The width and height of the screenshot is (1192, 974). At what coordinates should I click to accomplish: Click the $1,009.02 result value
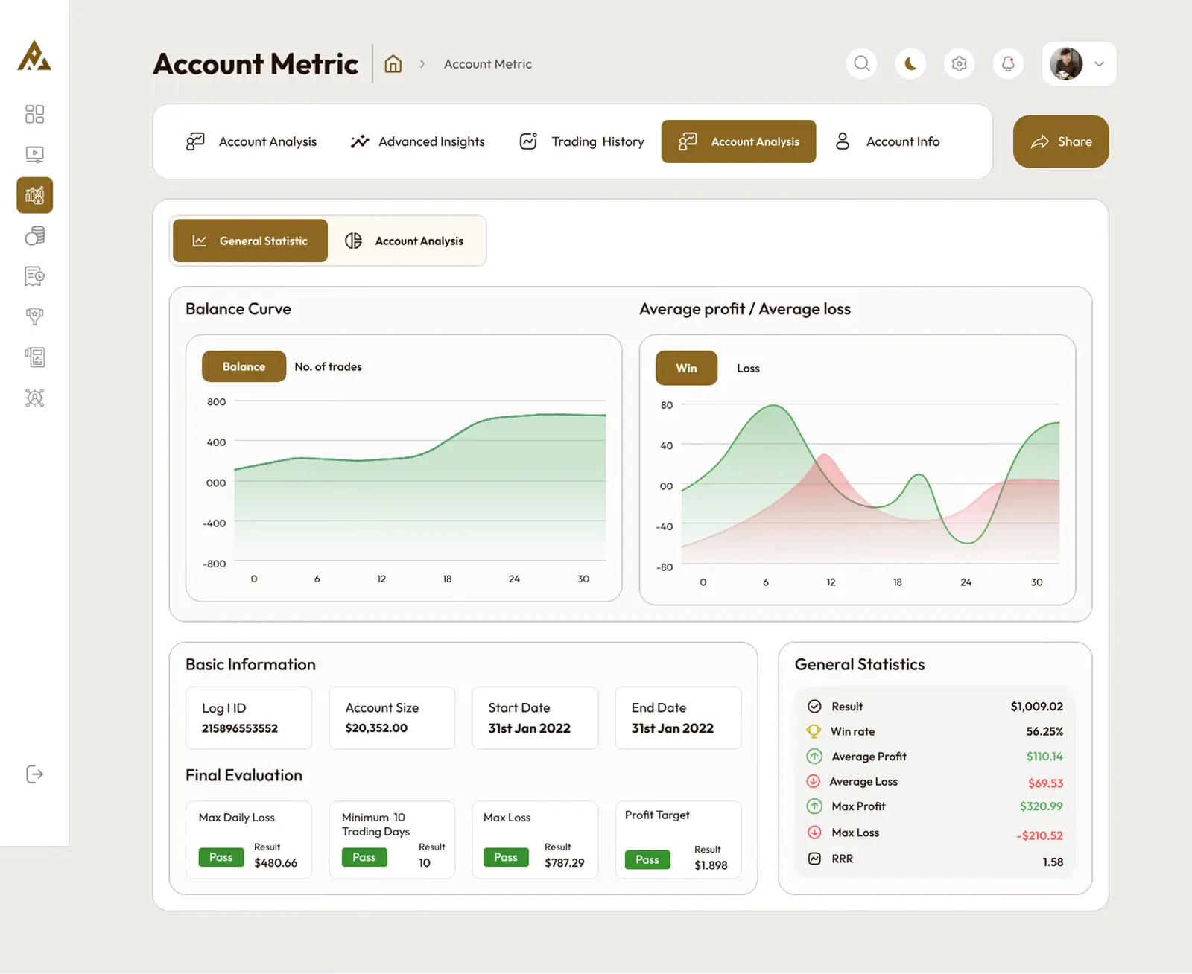click(1037, 706)
